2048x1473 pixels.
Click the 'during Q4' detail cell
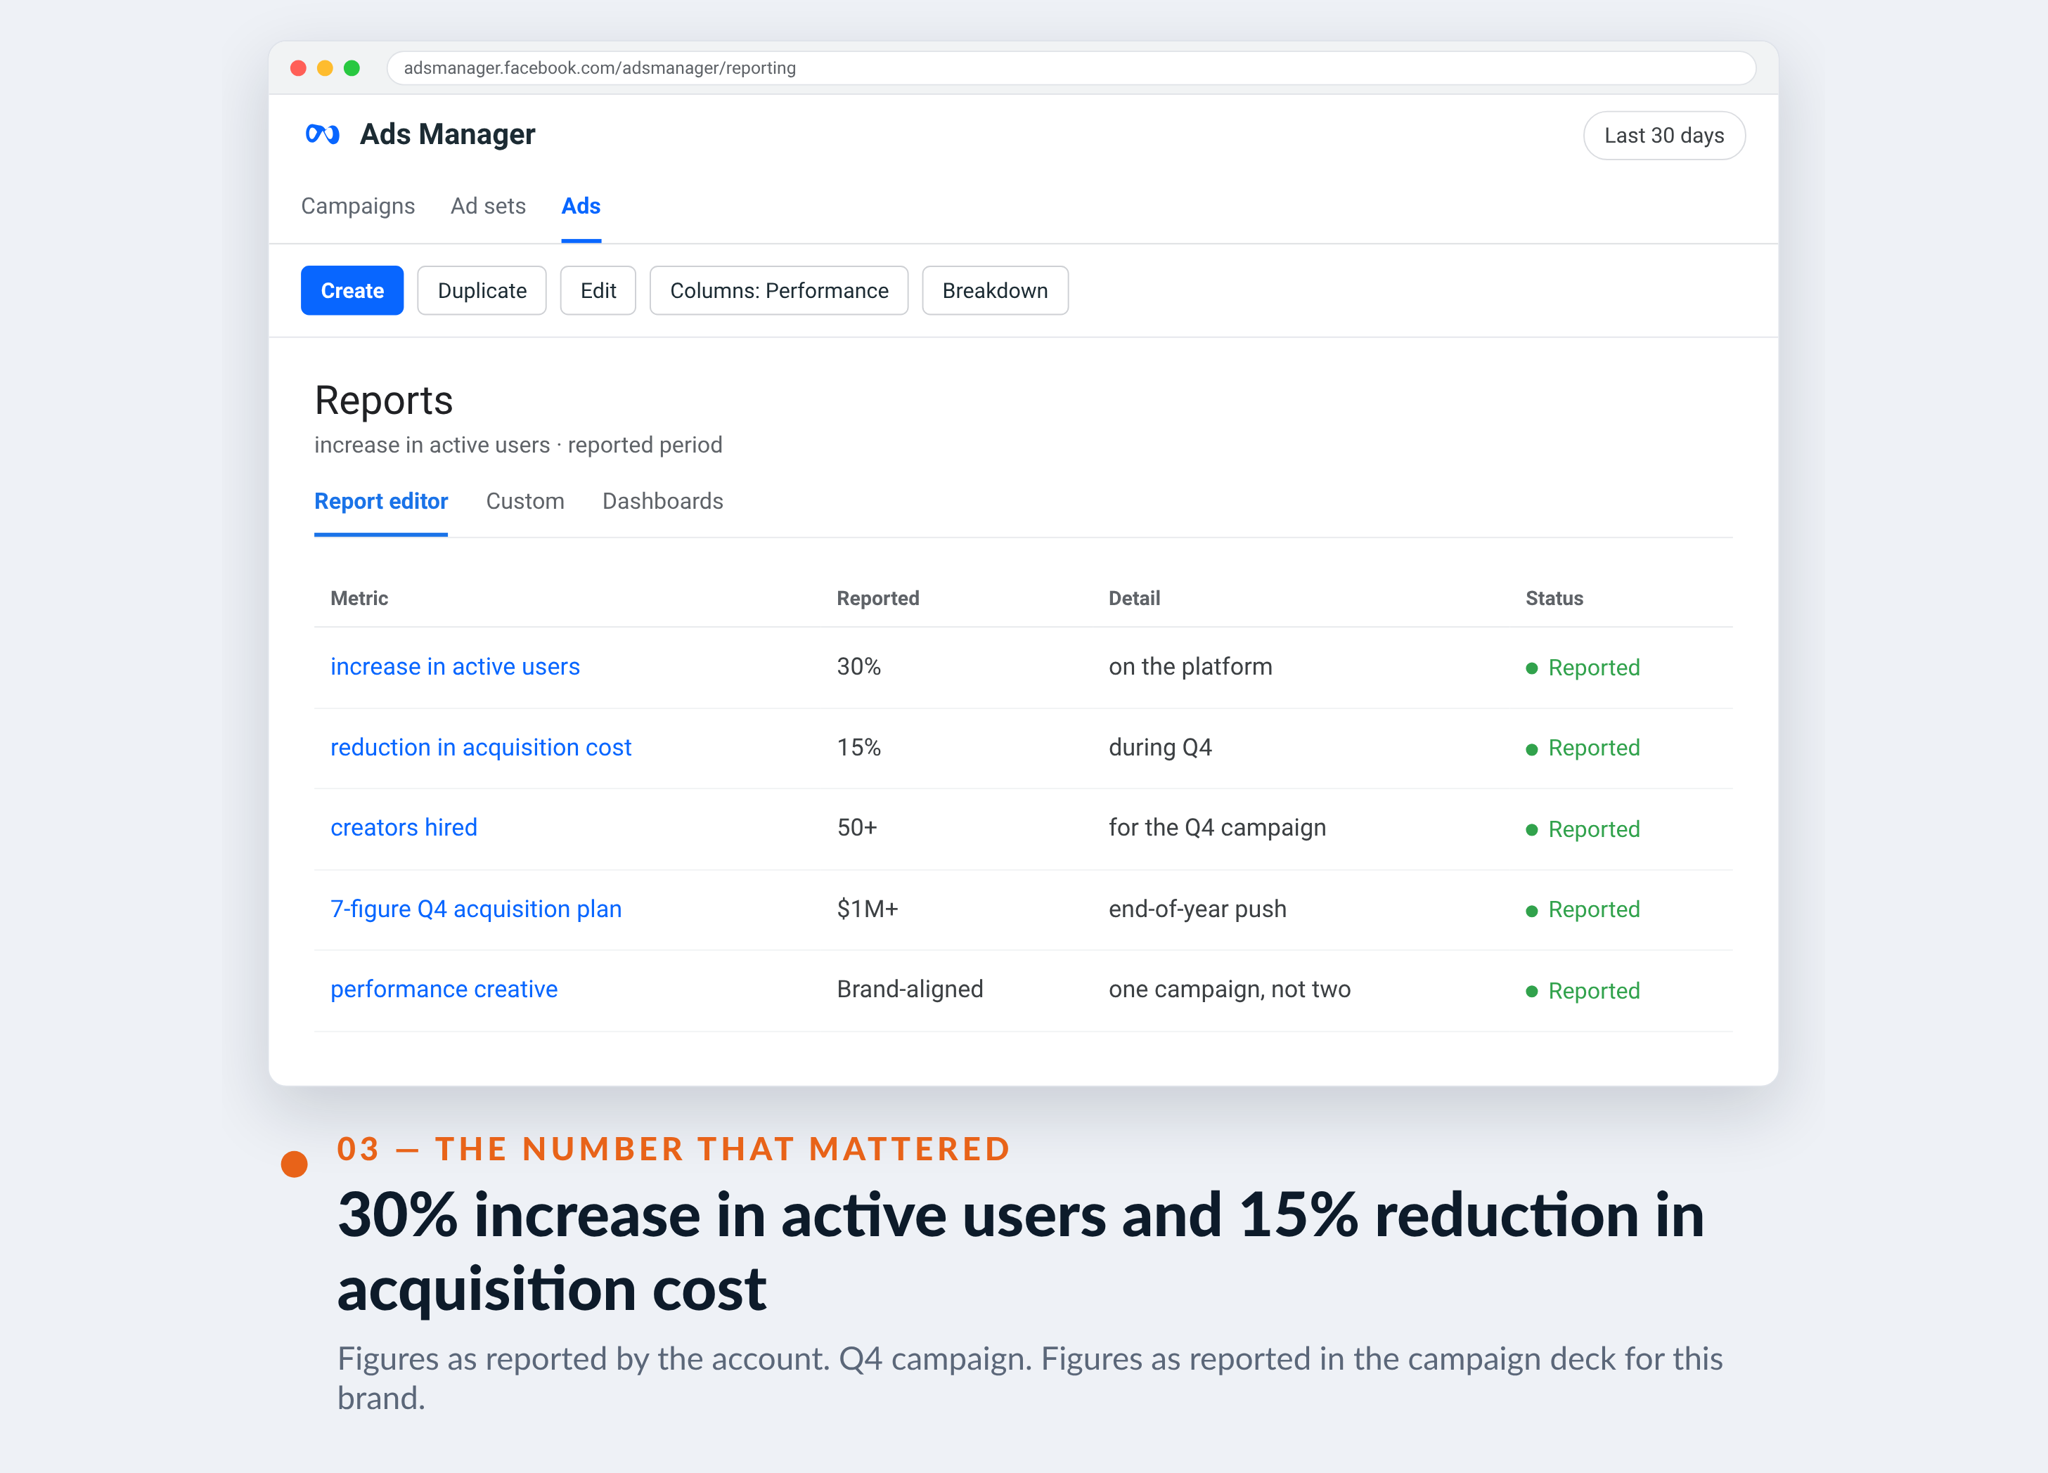pyautogui.click(x=1160, y=747)
